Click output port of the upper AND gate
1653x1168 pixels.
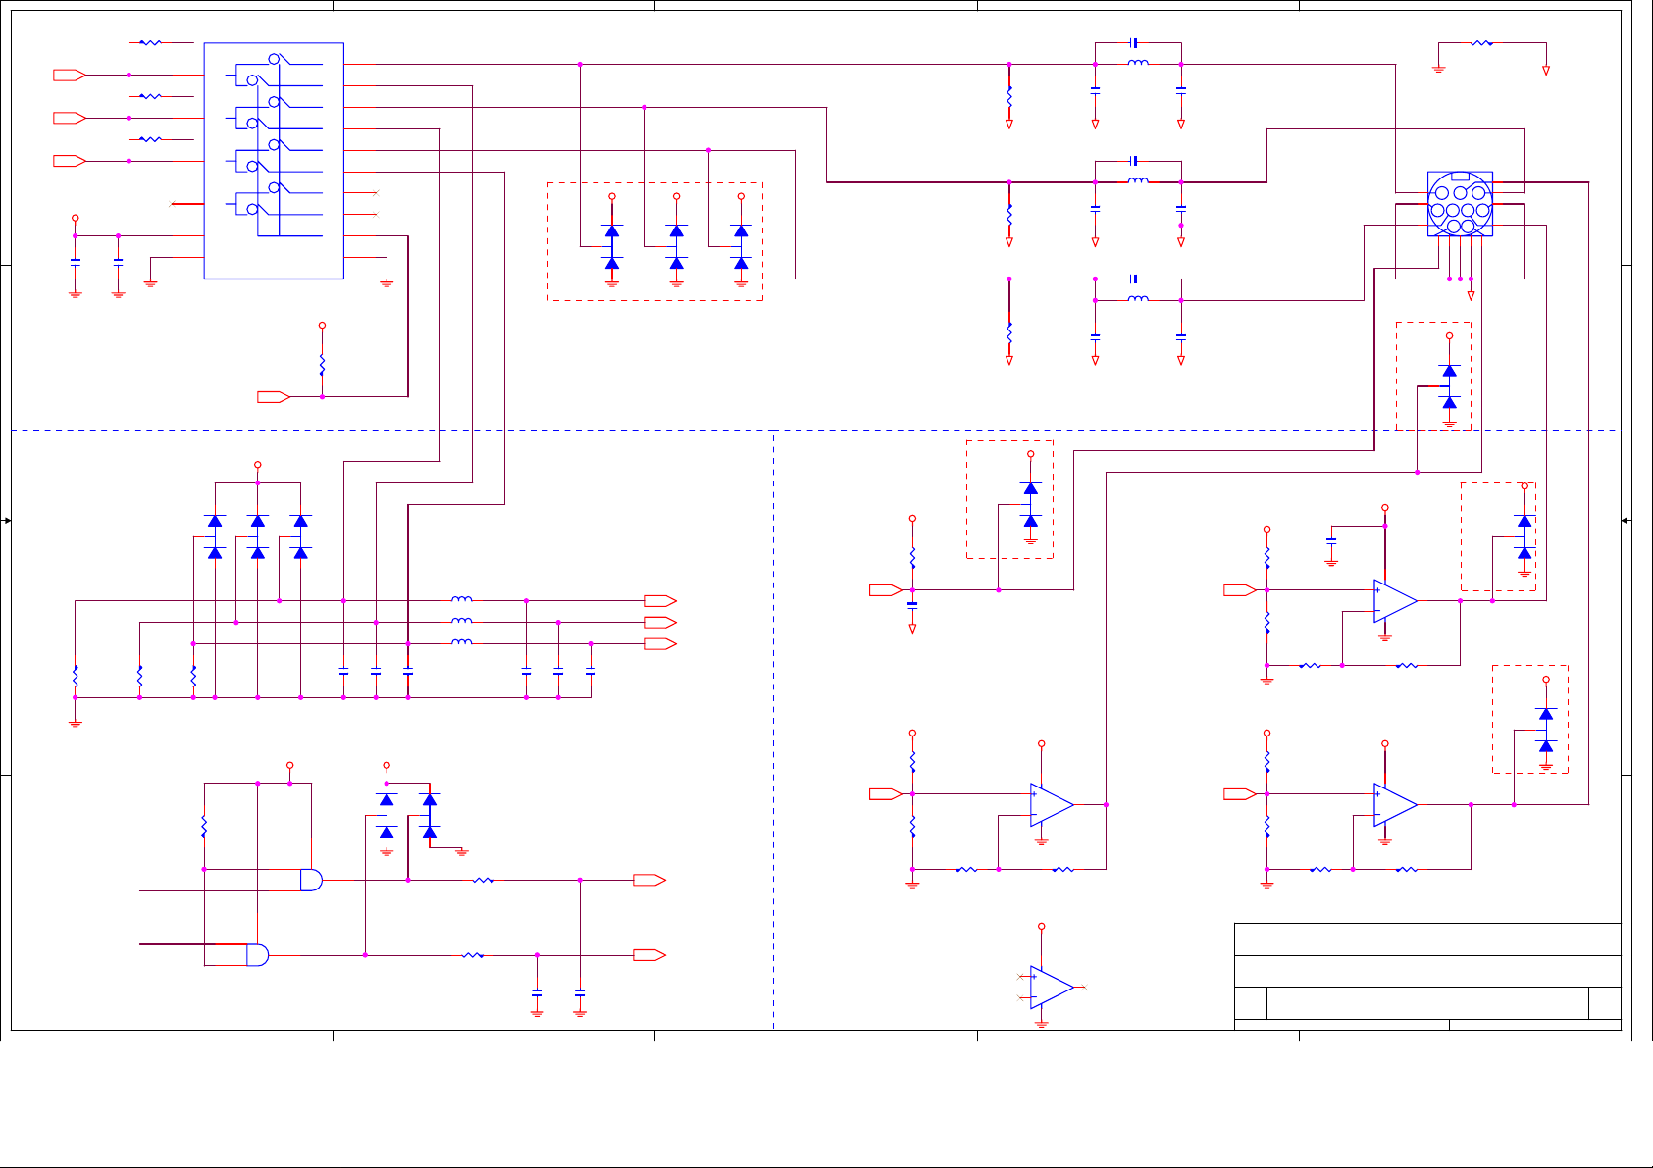coord(649,880)
